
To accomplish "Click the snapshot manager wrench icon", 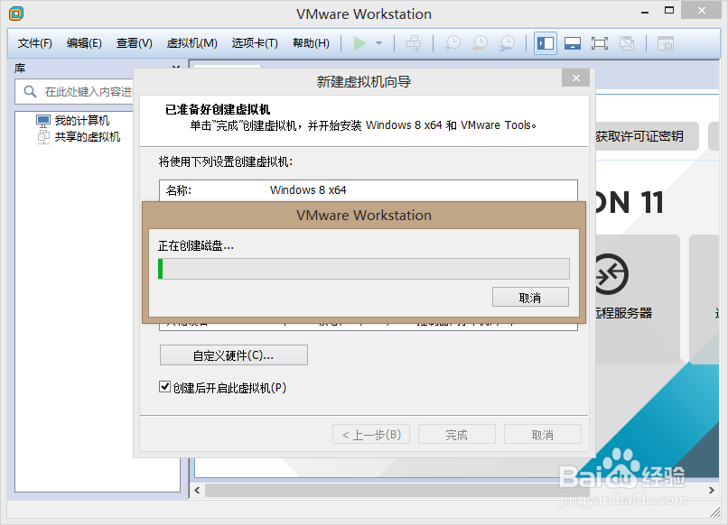I will point(507,43).
